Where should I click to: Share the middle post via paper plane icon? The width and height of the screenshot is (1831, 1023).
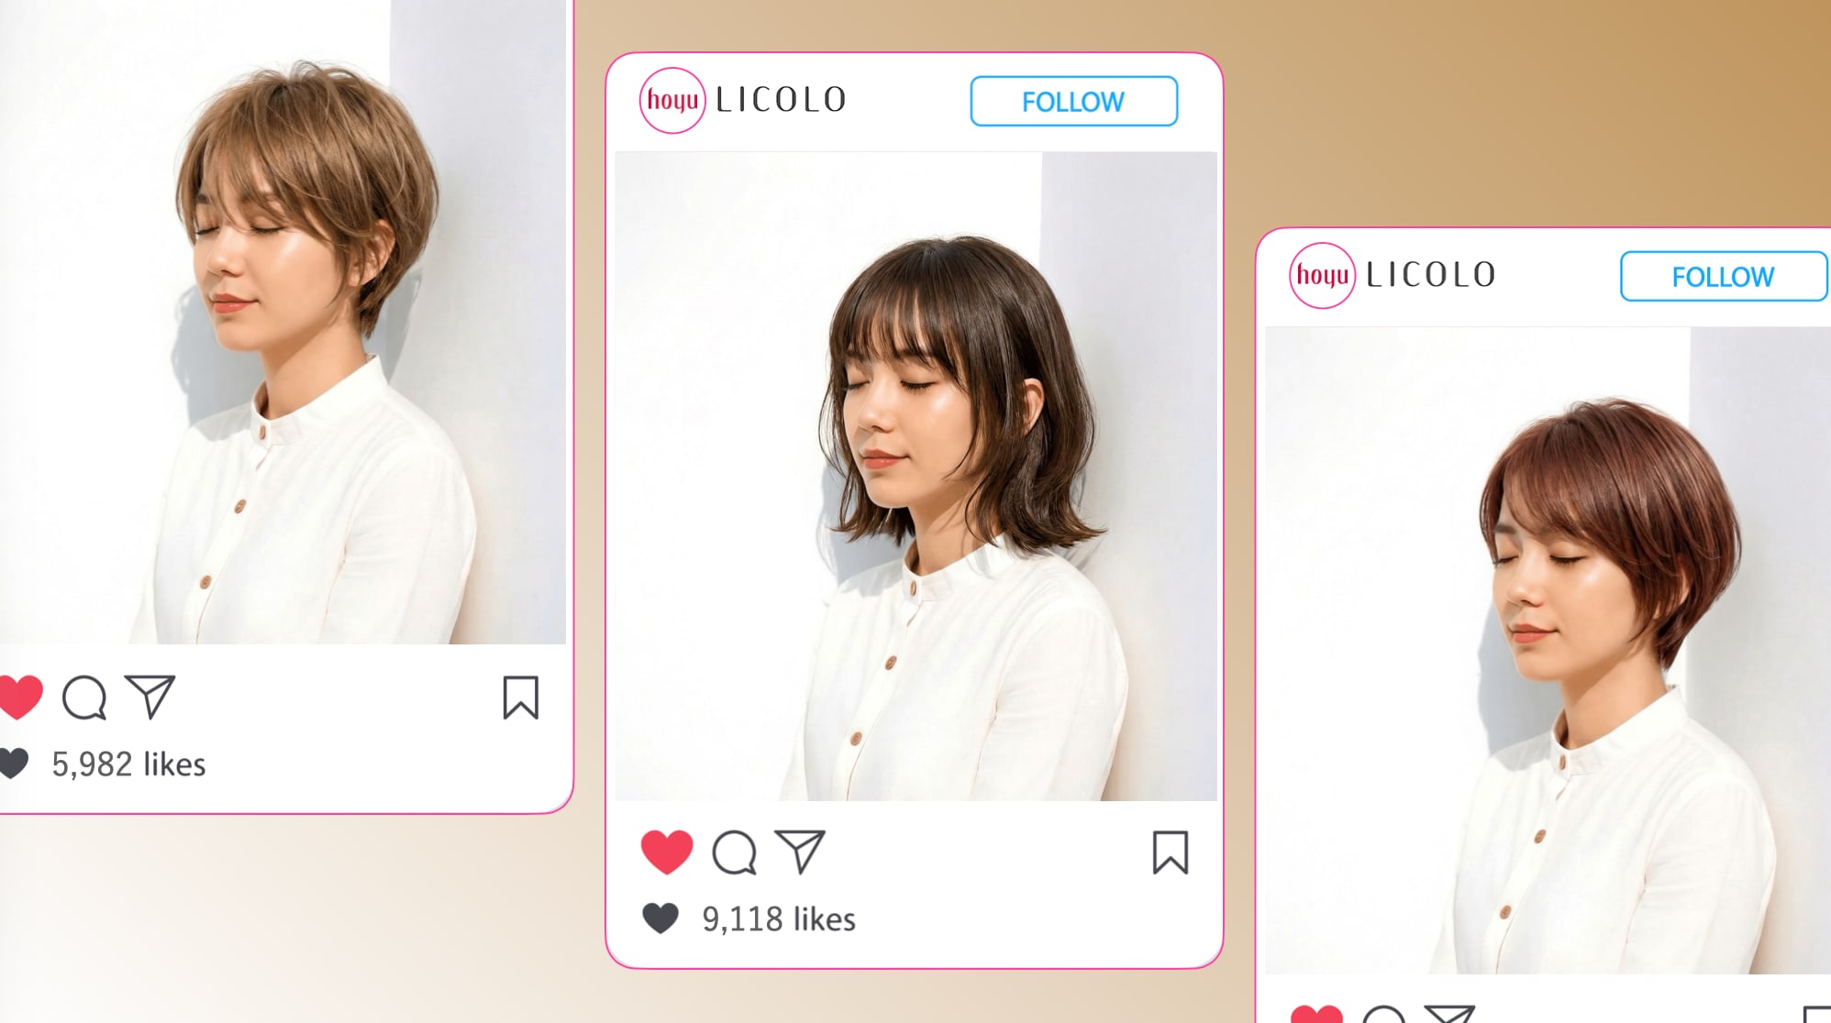[x=800, y=852]
